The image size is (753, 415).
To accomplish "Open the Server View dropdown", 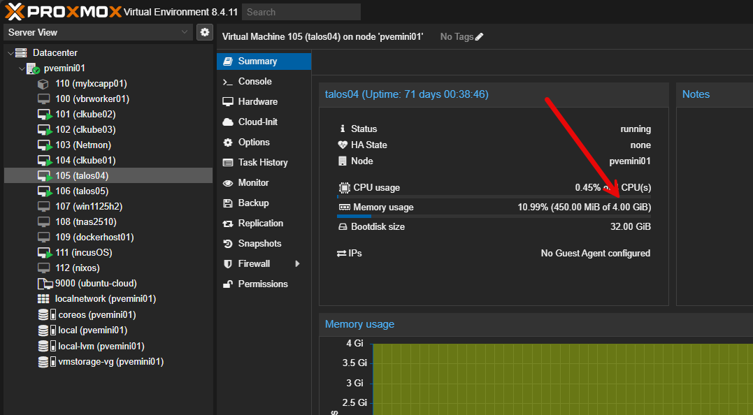I will coord(98,31).
